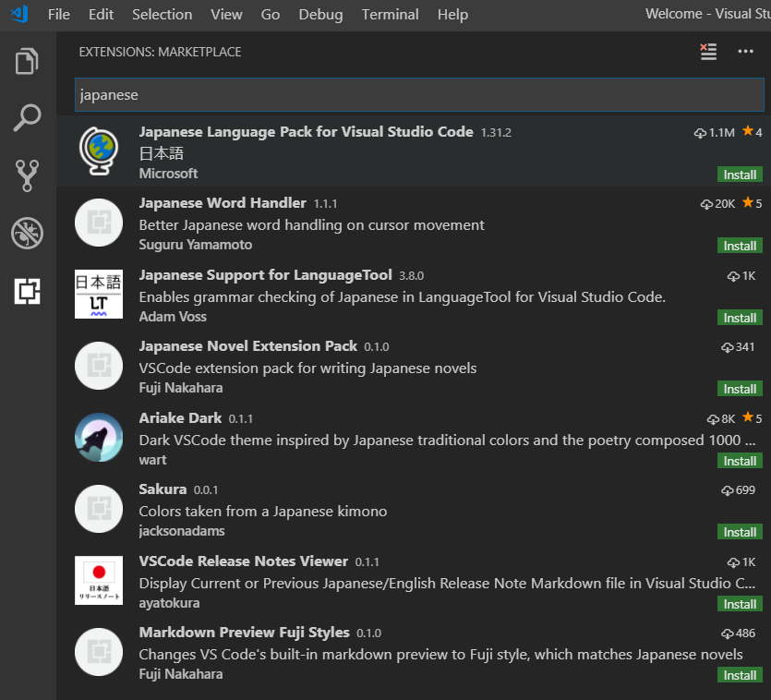
Task: Select 'Sakura' extension title
Action: point(163,489)
